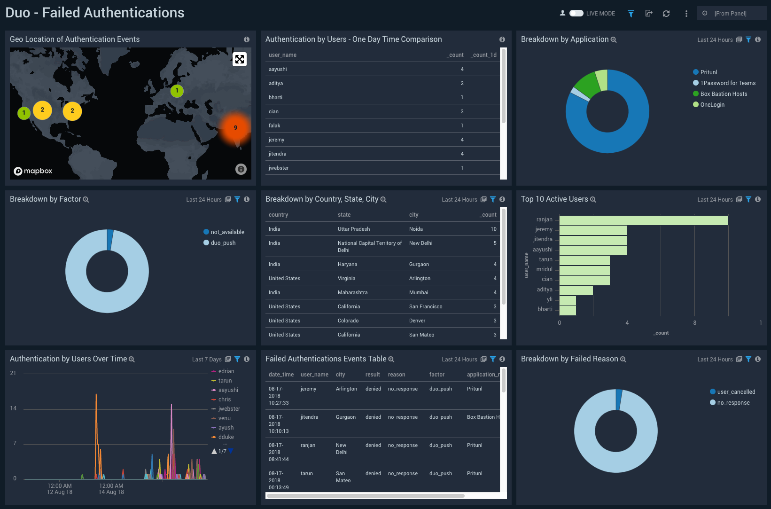Open the filter icon on Breakdown by Application panel
Viewport: 771px width, 509px height.
tap(748, 39)
